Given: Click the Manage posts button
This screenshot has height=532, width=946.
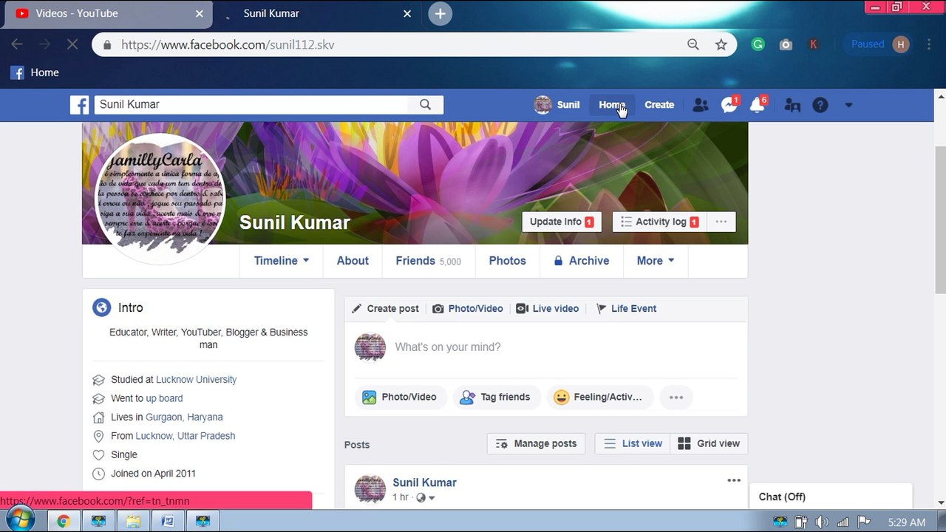Looking at the screenshot, I should click(x=536, y=443).
